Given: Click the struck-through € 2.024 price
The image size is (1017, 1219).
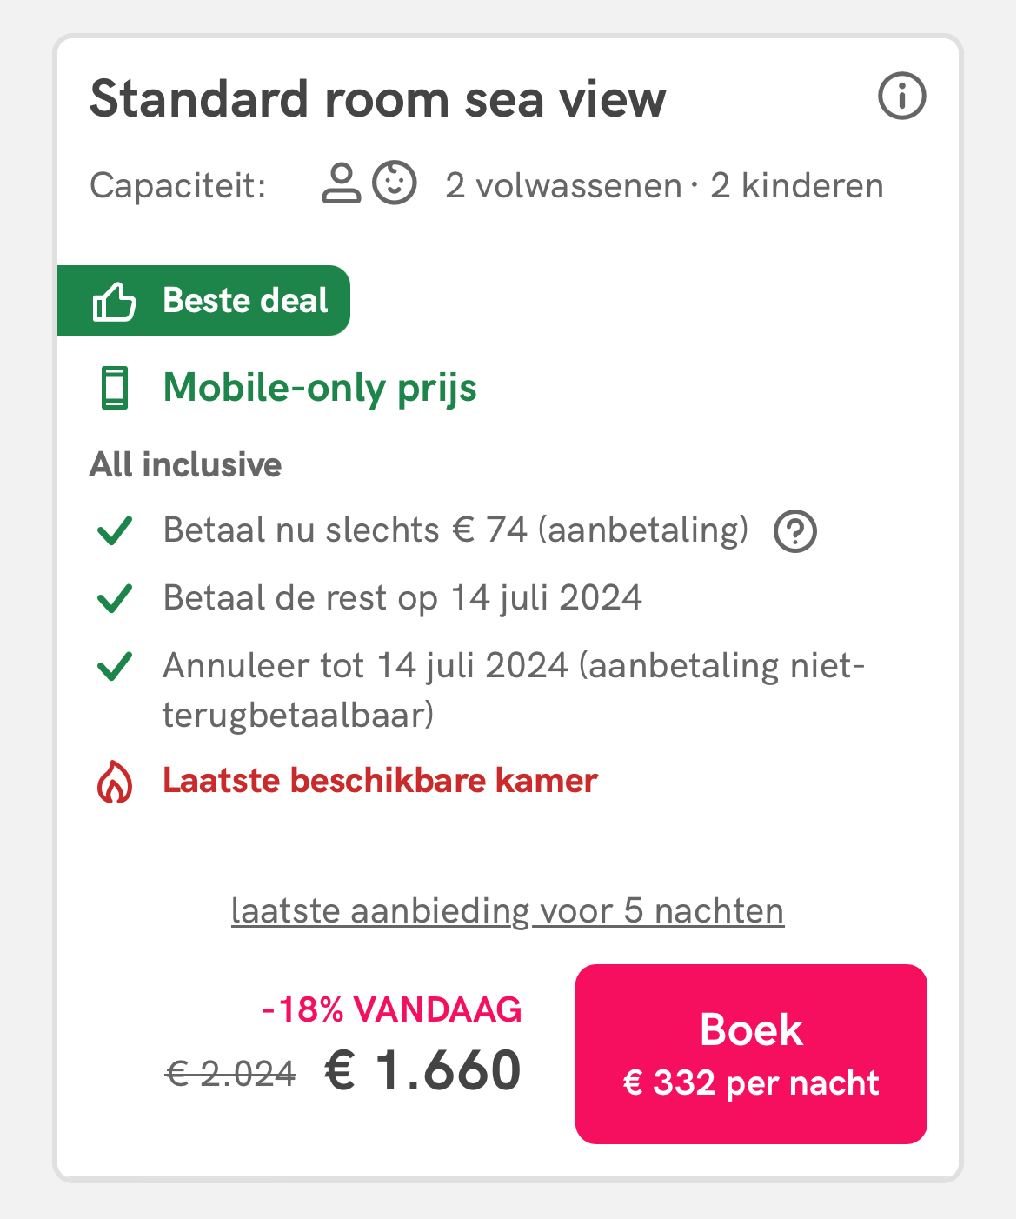Looking at the screenshot, I should [x=231, y=1075].
